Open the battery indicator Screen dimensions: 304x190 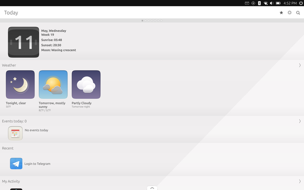coord(278,3)
